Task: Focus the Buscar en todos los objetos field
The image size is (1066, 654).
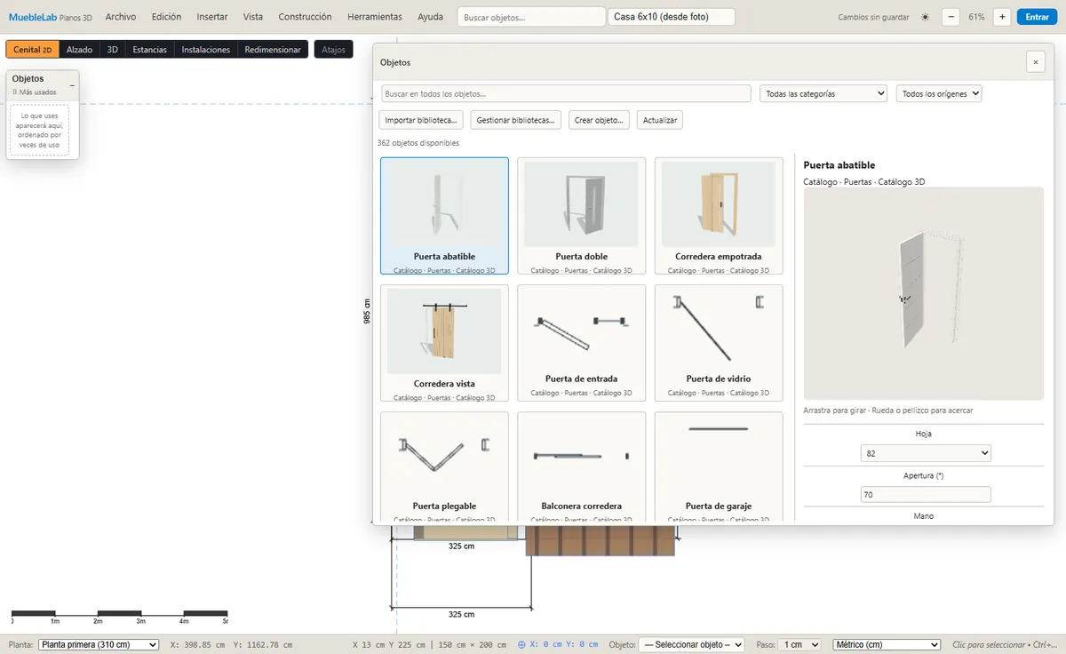Action: [x=567, y=93]
